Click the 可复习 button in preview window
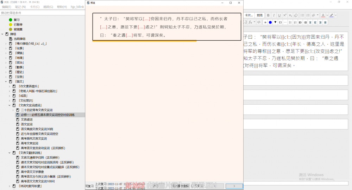 coord(89,186)
